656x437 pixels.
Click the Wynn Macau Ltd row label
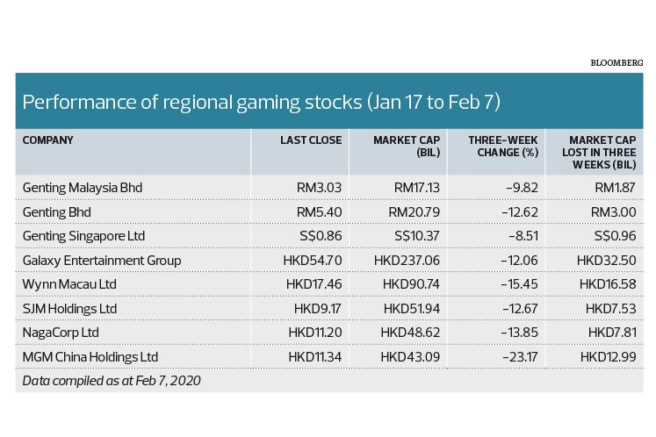tap(69, 284)
